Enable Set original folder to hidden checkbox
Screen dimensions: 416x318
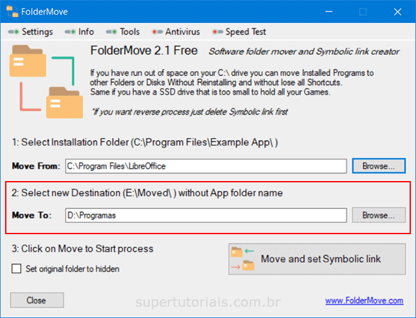(17, 269)
